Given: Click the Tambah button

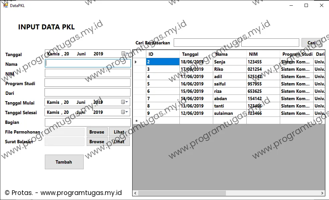Looking at the screenshot, I should tap(64, 162).
